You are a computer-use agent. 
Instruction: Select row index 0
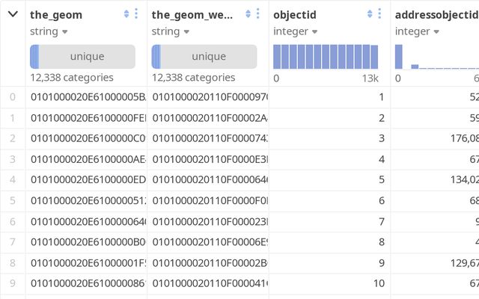click(12, 96)
